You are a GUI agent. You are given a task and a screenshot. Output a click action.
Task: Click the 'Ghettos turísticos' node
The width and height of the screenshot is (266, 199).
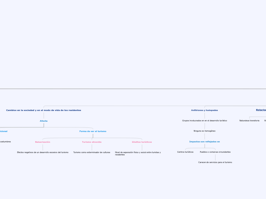142,142
